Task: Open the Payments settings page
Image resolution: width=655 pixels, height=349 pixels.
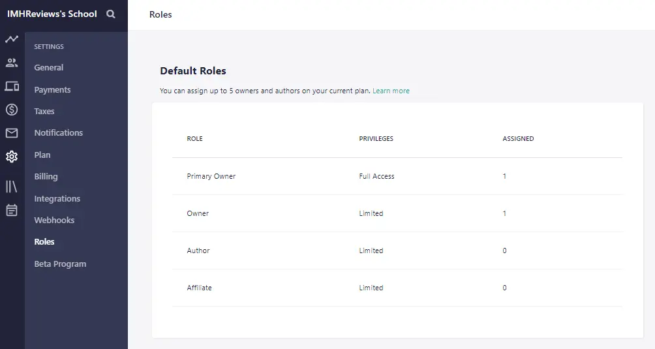Action: (52, 90)
